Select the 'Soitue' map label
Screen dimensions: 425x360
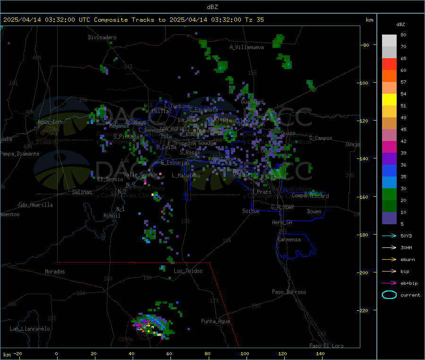(251, 211)
